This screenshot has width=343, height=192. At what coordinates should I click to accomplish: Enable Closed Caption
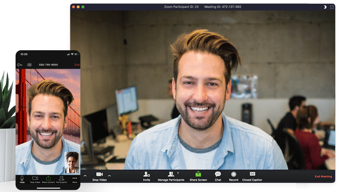252,176
